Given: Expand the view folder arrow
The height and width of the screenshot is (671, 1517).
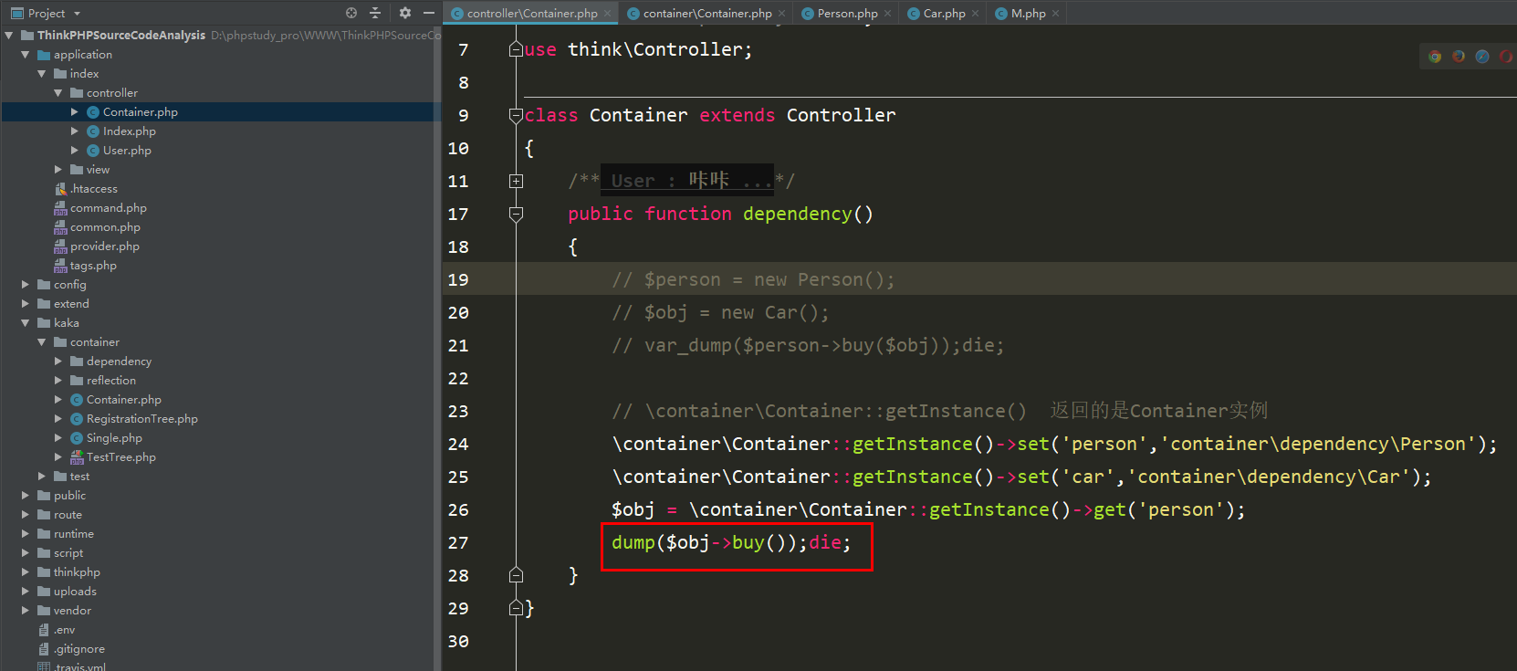Looking at the screenshot, I should coord(58,170).
